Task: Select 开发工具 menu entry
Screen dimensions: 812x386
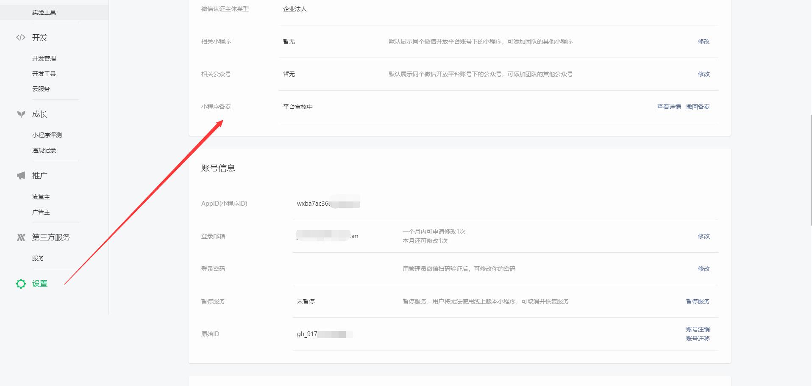Action: (44, 74)
